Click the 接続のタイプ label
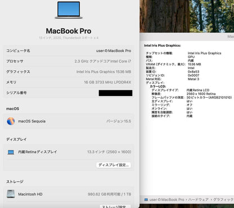The height and width of the screenshot is (208, 234). pyautogui.click(x=161, y=116)
